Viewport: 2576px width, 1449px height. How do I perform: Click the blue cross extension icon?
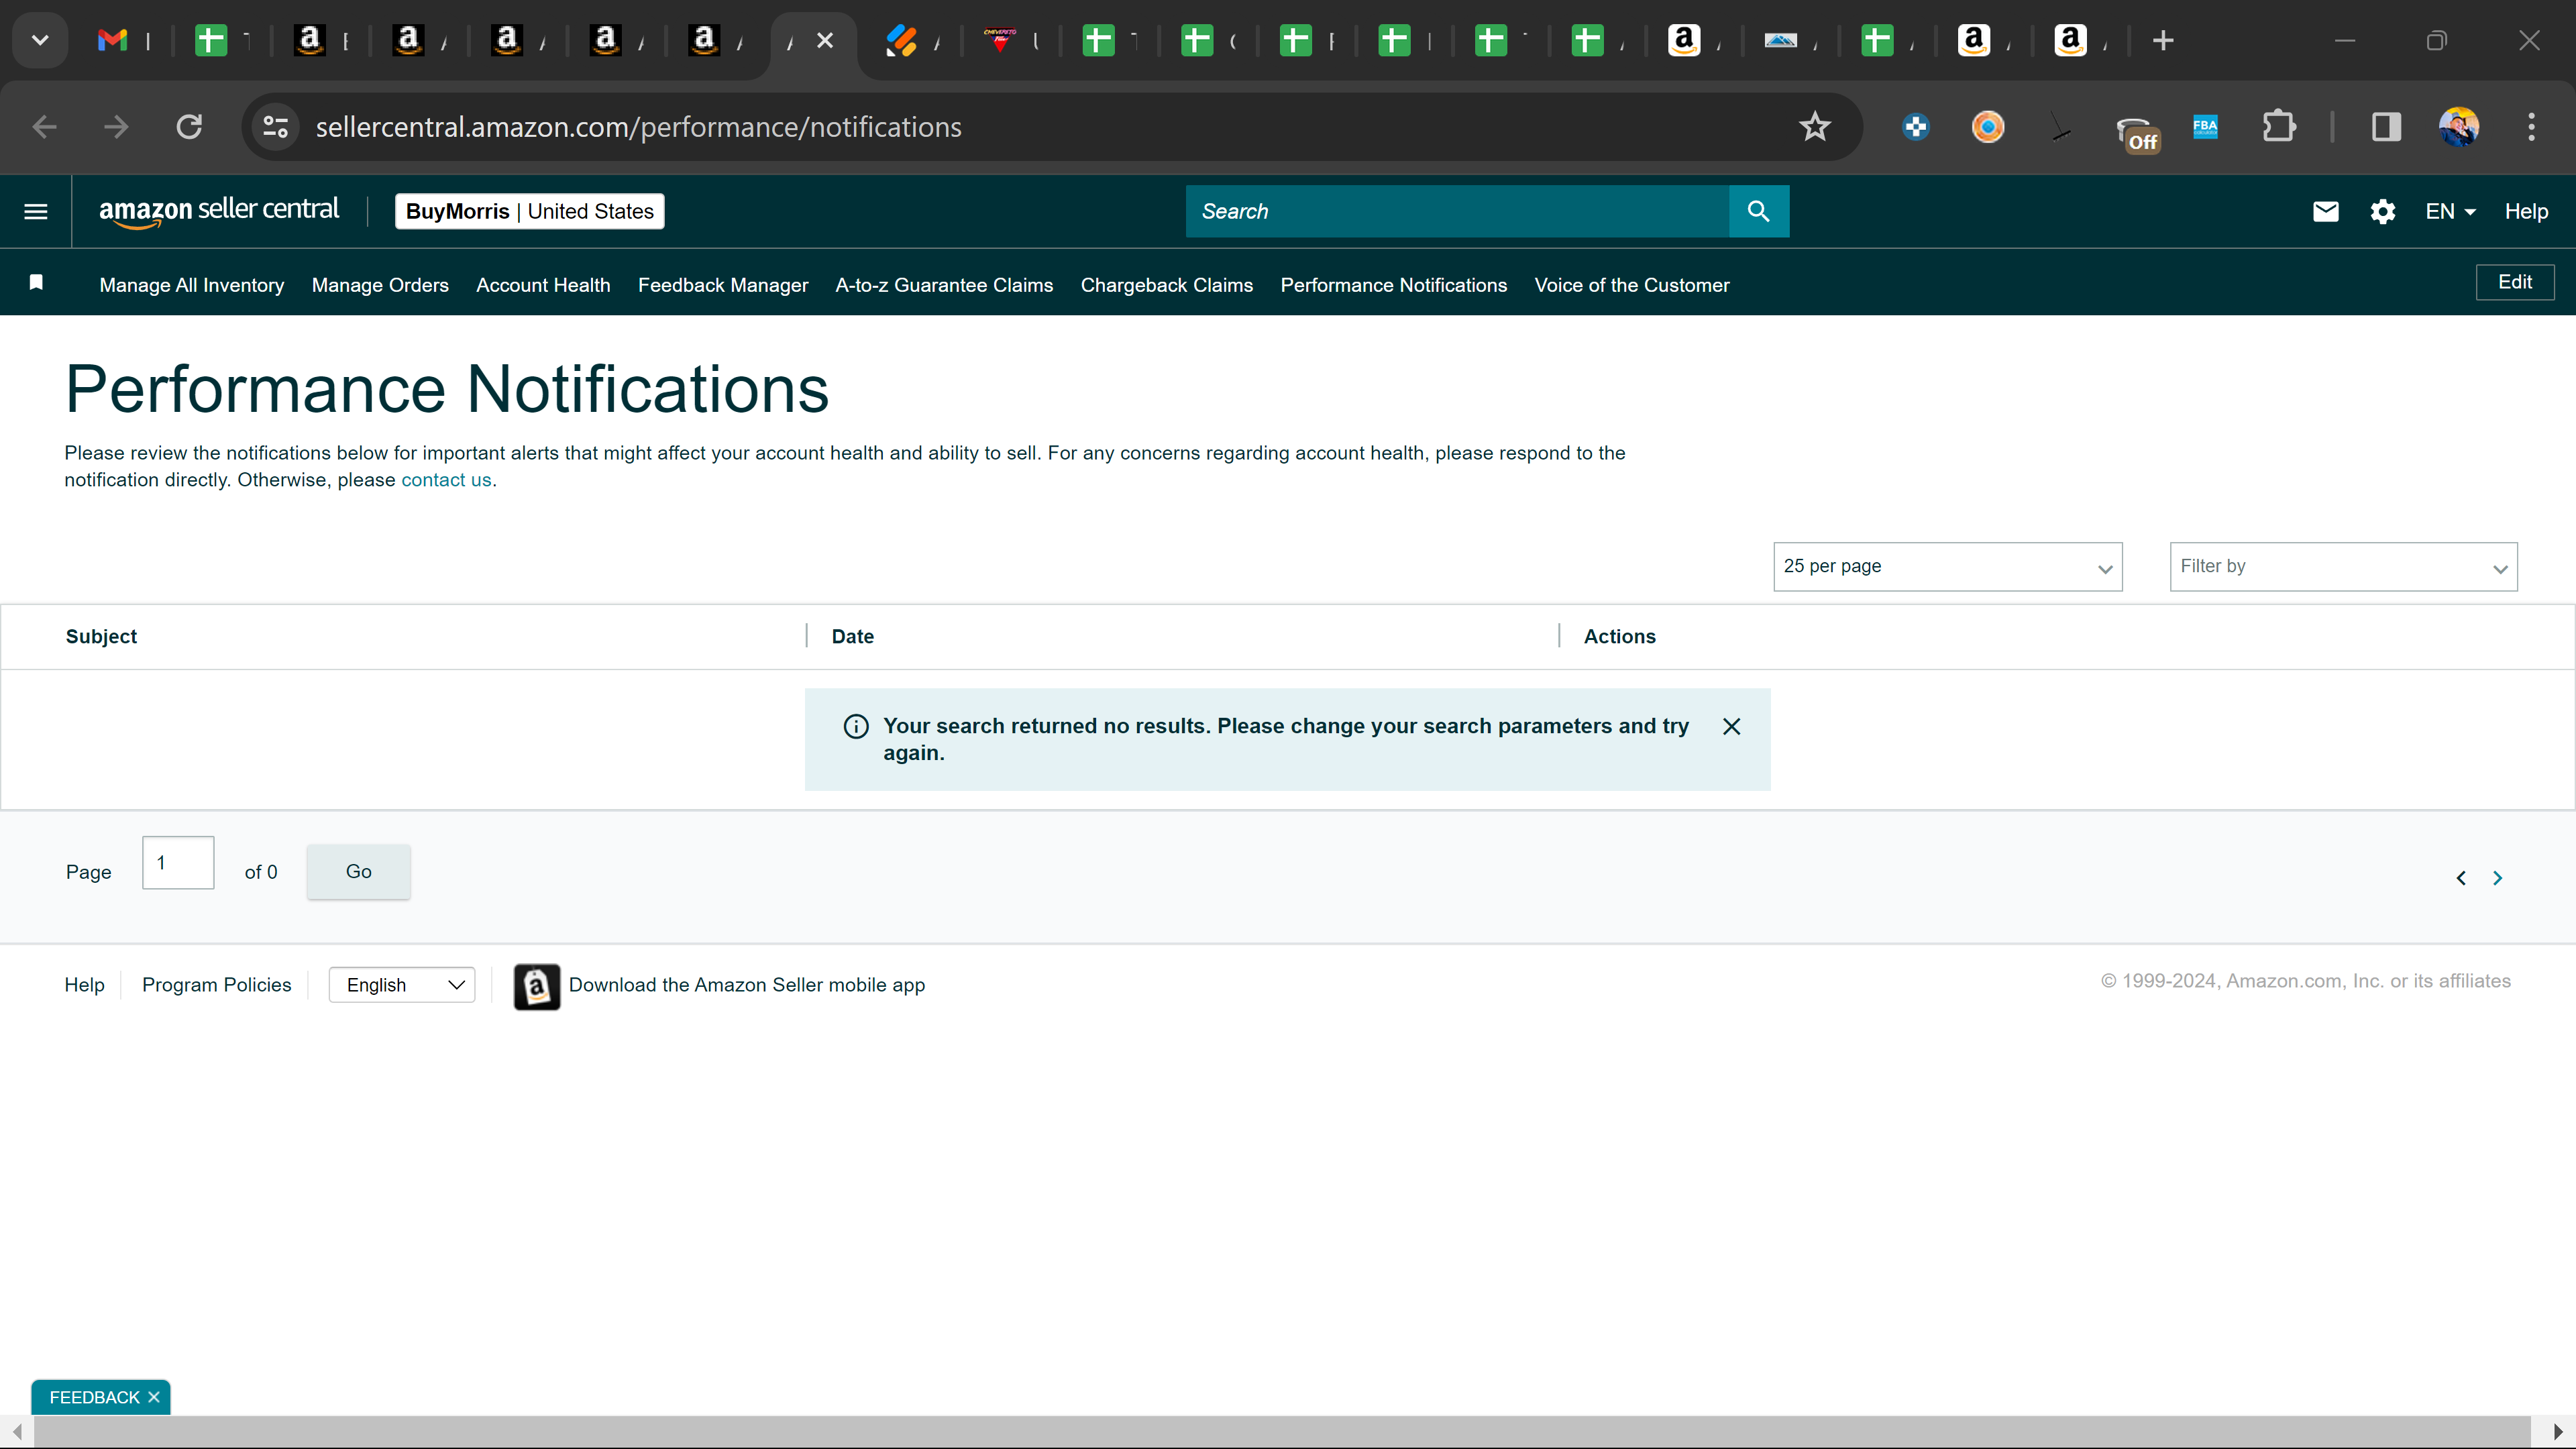coord(1916,127)
